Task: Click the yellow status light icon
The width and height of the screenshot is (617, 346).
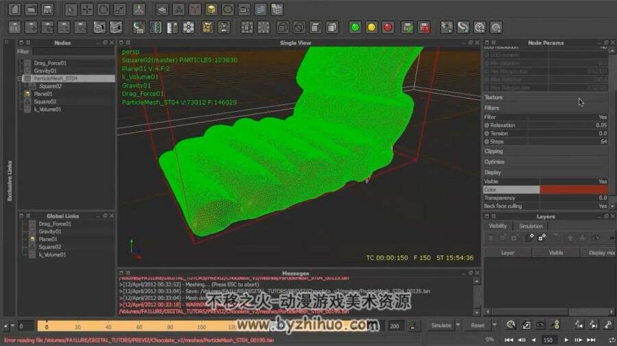Action: (372, 27)
